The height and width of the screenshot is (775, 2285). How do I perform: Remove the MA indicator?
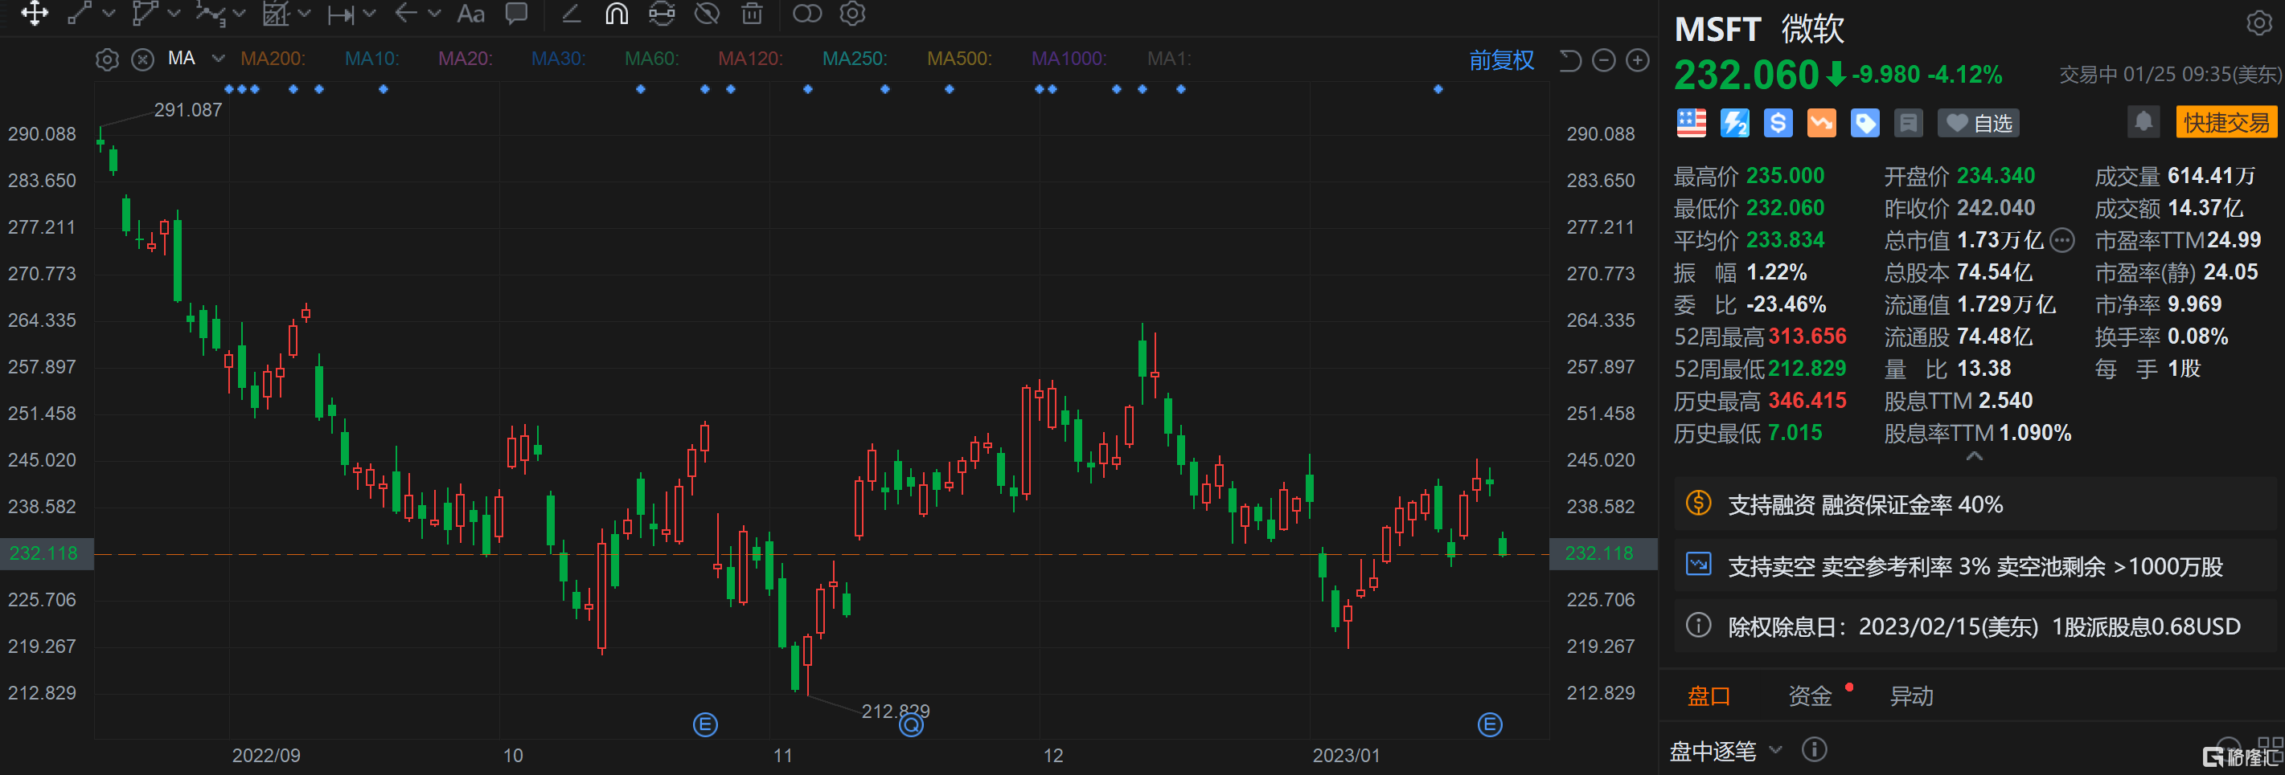click(143, 59)
